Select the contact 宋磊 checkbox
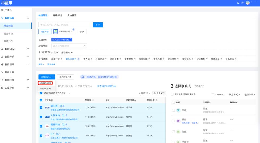260x143 pixels. point(173,110)
